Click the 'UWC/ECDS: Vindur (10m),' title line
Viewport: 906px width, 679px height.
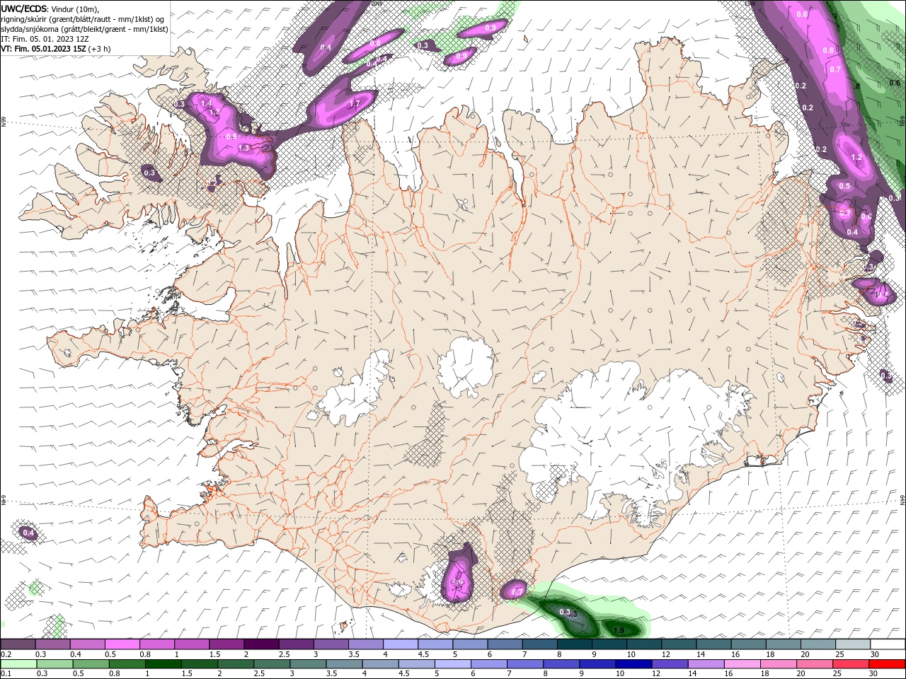[x=50, y=8]
